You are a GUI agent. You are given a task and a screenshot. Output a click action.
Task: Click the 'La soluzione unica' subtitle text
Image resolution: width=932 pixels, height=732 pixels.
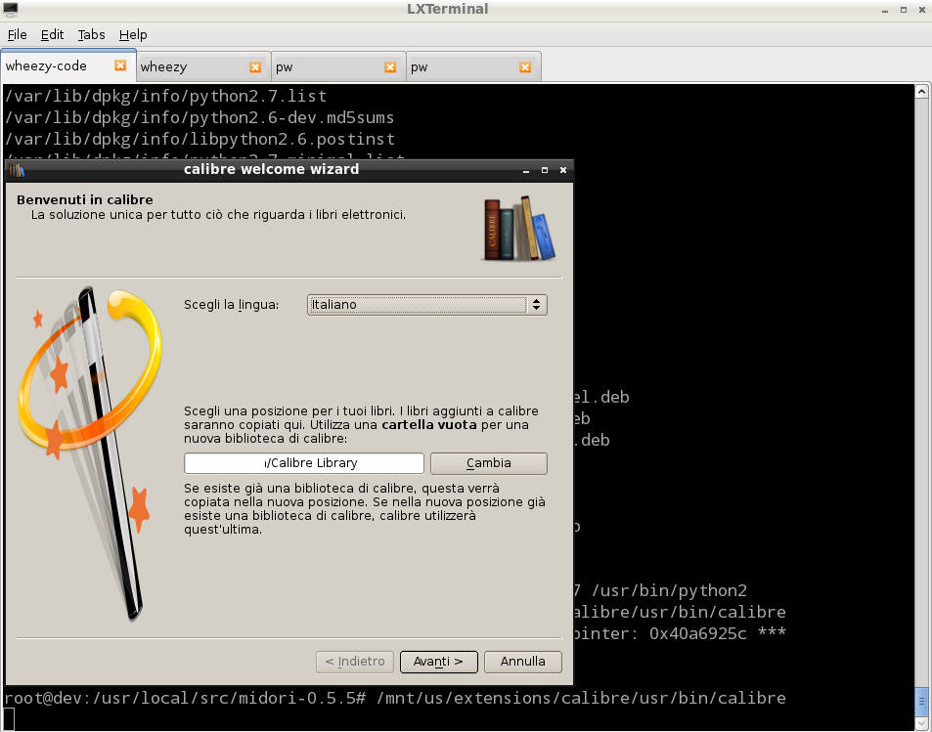coord(218,214)
